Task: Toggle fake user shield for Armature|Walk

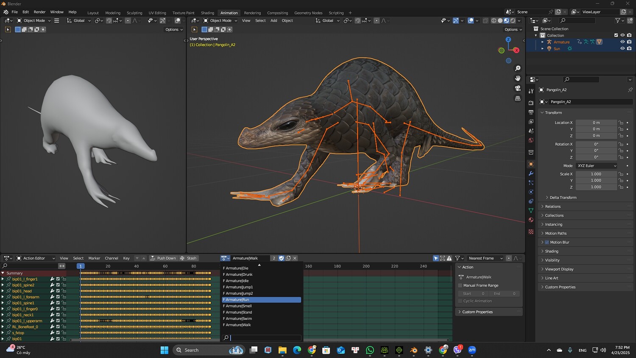Action: (282, 258)
